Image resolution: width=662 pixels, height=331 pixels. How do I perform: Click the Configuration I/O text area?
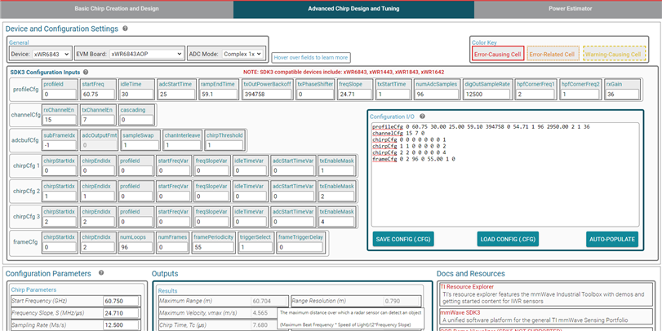[x=505, y=175]
